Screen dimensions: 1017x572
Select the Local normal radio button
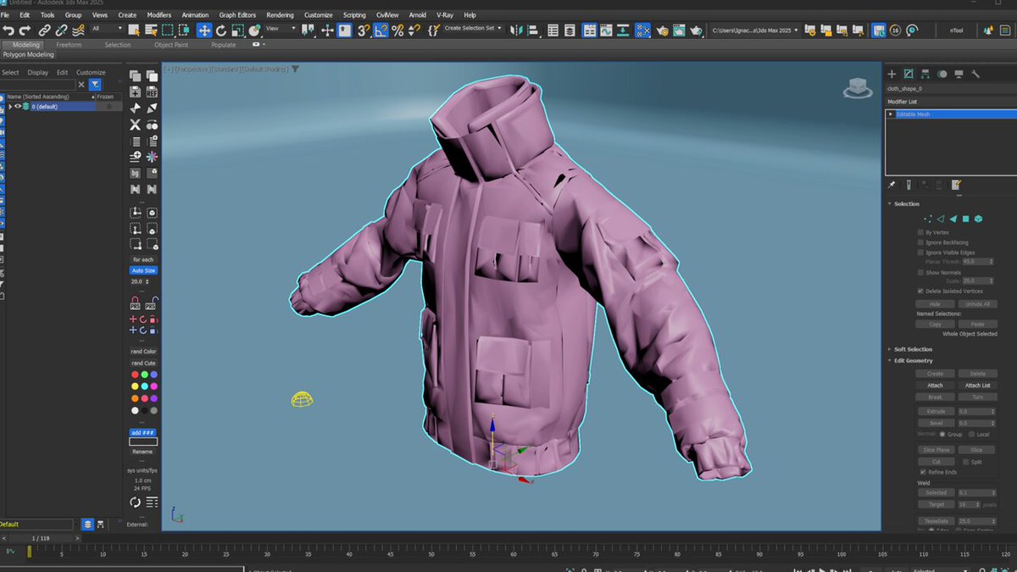coord(972,435)
